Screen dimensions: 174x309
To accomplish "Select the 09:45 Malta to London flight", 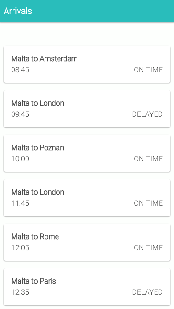I will pyautogui.click(x=87, y=109).
